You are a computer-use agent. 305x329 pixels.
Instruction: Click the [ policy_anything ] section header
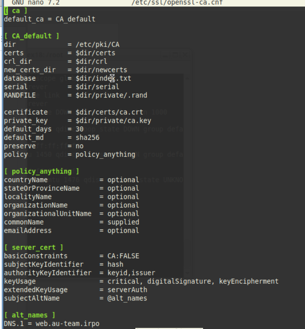click(42, 171)
